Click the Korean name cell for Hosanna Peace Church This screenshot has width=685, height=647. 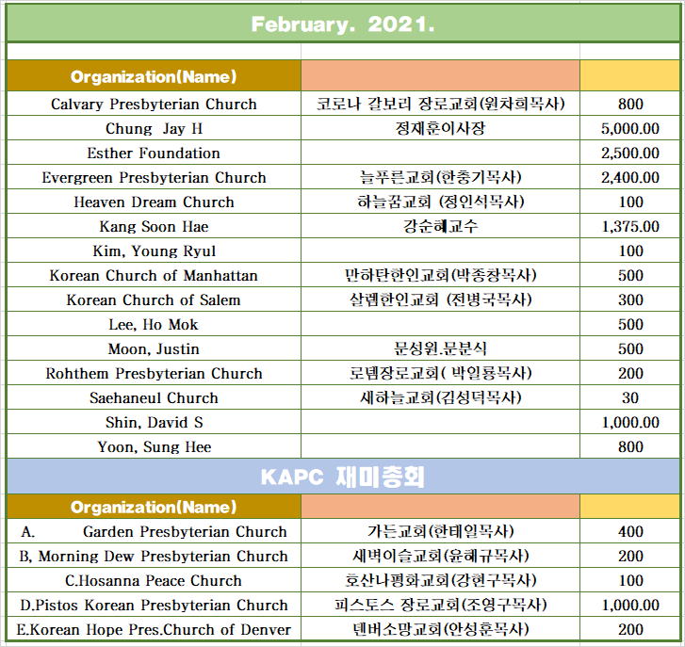point(440,580)
